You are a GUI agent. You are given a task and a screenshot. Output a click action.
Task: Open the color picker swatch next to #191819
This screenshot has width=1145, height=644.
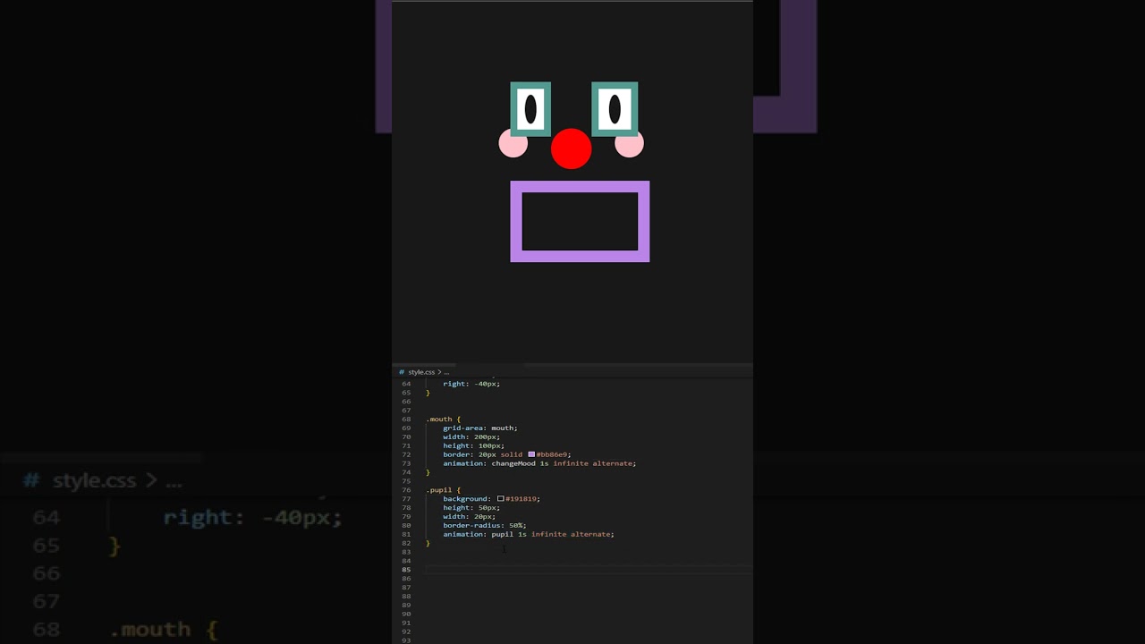click(x=501, y=498)
